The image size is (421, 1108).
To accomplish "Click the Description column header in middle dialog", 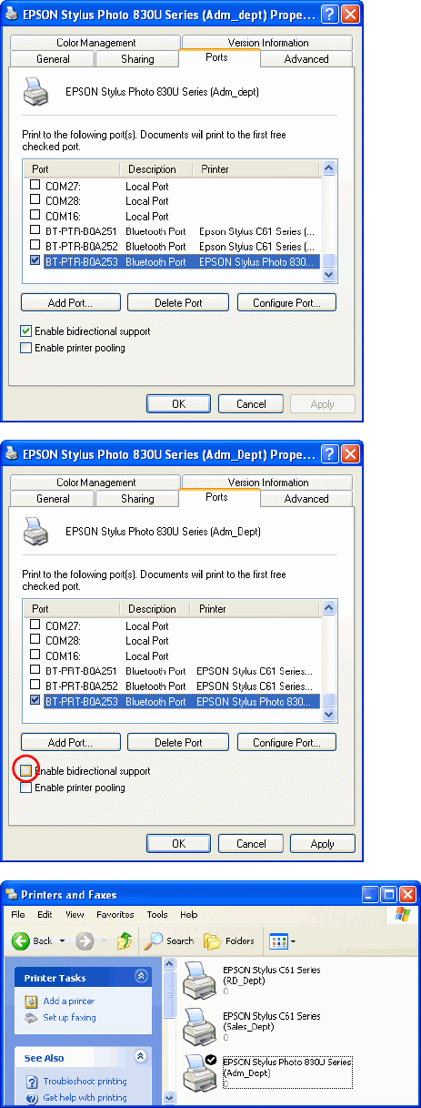I will coord(155,609).
